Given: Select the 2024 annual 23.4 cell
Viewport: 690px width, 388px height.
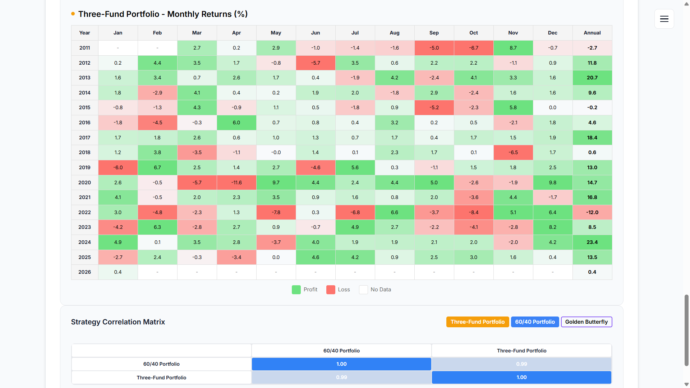Looking at the screenshot, I should [592, 242].
